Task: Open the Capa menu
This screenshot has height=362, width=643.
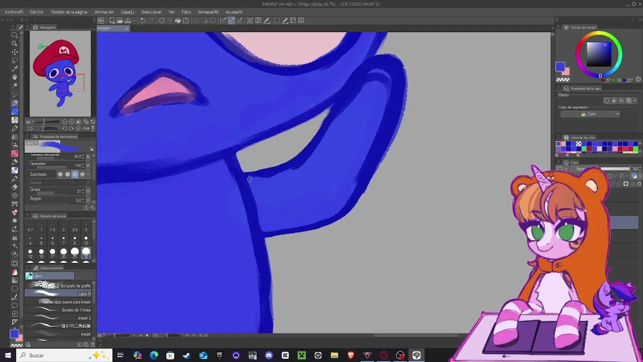Action: (x=127, y=12)
